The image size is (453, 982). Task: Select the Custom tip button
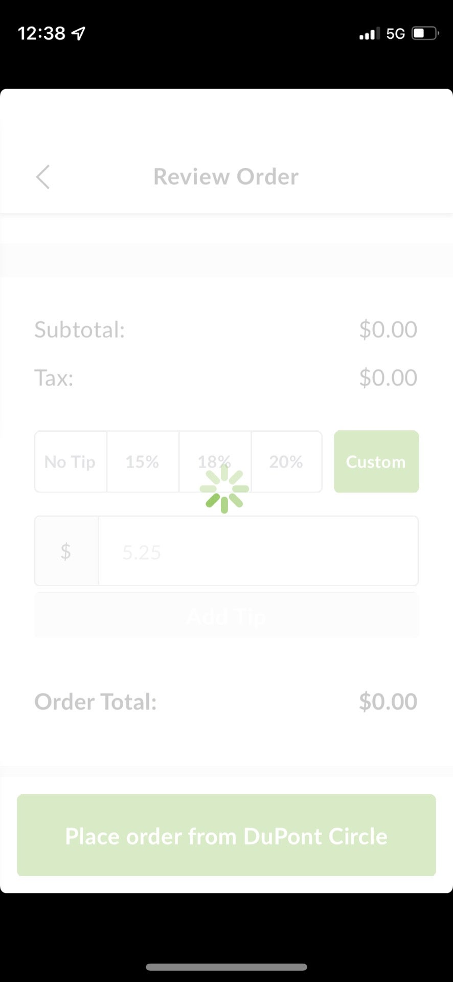[376, 461]
